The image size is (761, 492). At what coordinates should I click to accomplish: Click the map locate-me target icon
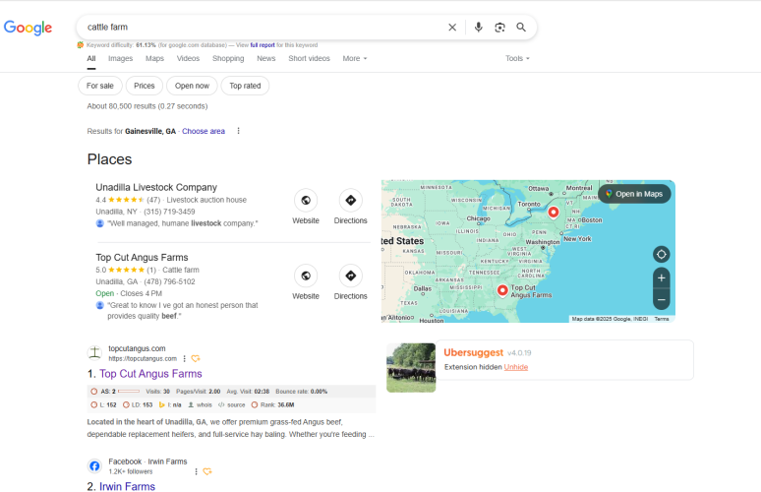pos(661,254)
